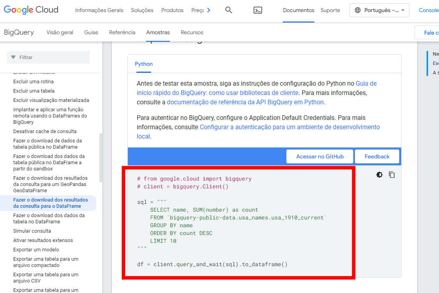Switch to the Referência tab
This screenshot has height=293, width=439.
coord(122,32)
